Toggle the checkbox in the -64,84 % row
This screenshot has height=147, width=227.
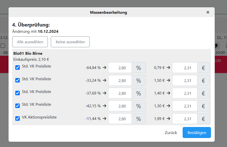pos(18,67)
